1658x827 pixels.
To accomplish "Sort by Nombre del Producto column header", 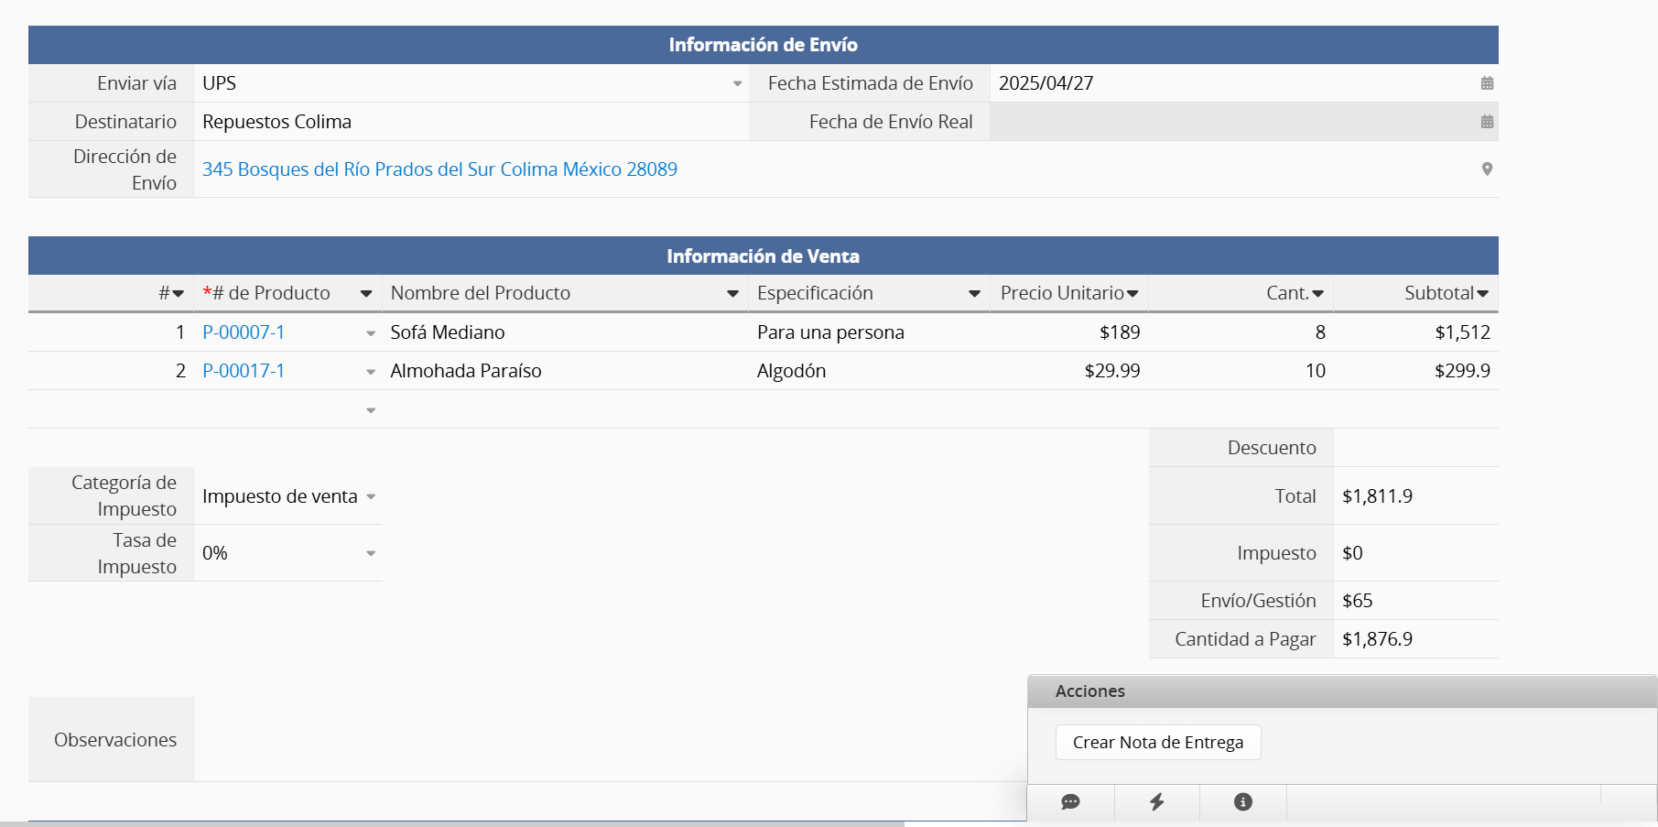I will 480,293.
